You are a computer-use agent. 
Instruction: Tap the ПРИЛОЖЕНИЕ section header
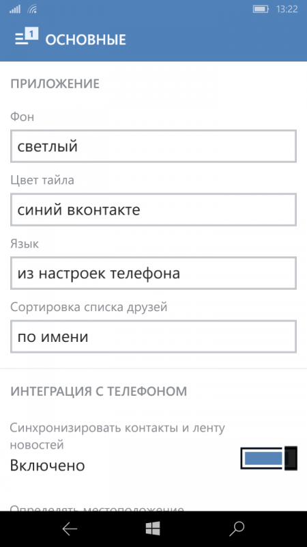[x=55, y=84]
